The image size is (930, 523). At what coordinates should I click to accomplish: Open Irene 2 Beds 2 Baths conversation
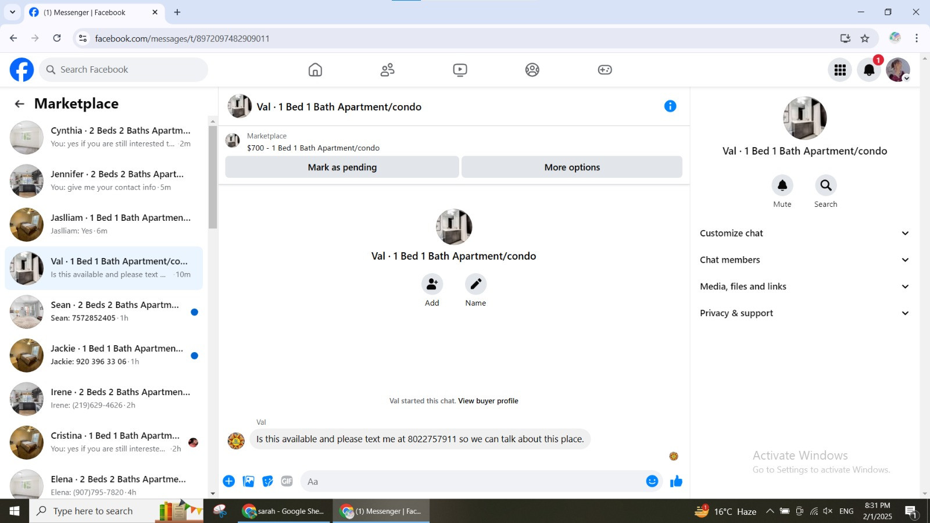[104, 399]
